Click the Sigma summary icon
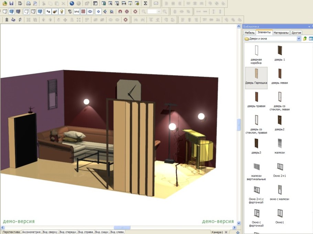Screen dimensions: 313x234 pyautogui.click(x=145, y=3)
